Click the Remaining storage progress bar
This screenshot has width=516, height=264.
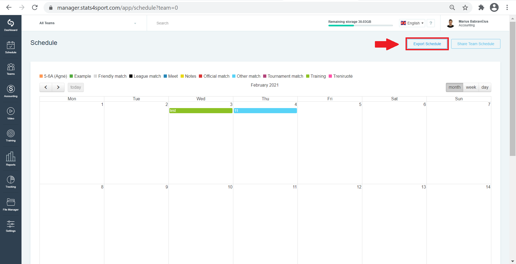(x=360, y=26)
